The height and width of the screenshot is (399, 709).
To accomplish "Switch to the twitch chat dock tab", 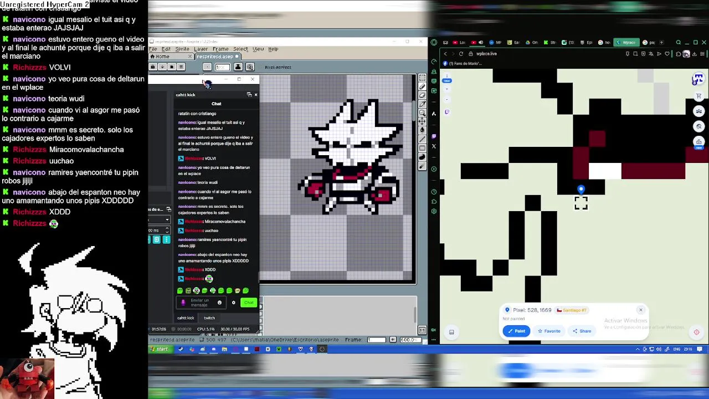I will coord(209,318).
